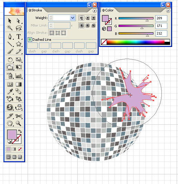Select the Live Paint Bucket tool
Screen dimensions: 178x184
pyautogui.click(x=10, y=99)
